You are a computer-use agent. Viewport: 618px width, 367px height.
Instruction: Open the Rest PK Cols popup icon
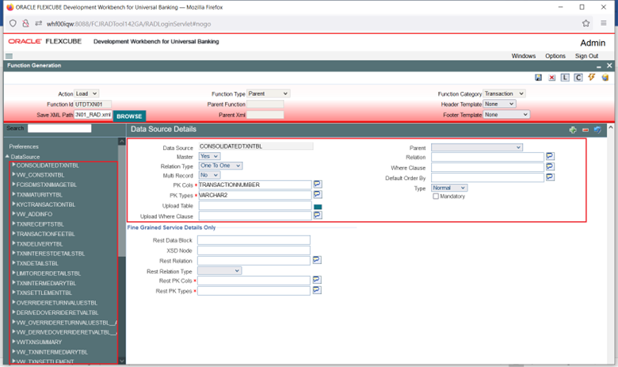317,280
